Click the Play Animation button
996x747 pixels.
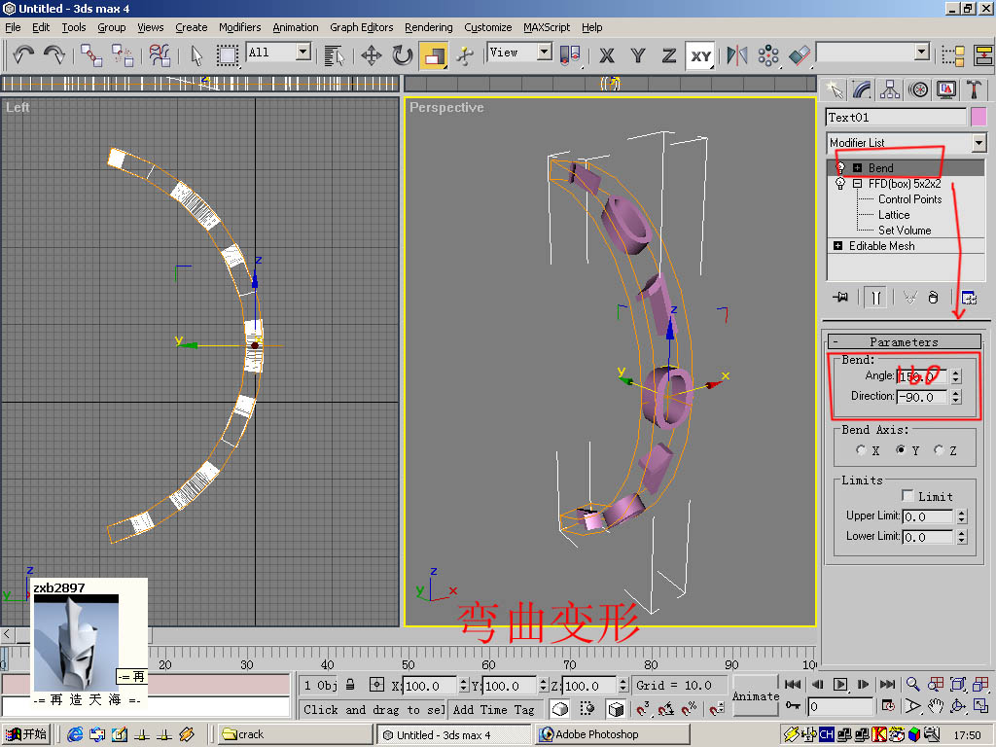[x=839, y=684]
